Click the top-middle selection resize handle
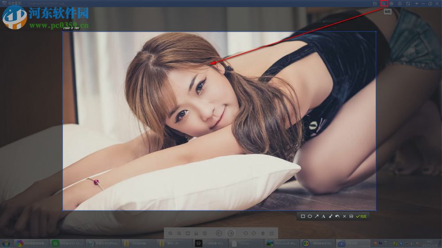 tap(219, 32)
